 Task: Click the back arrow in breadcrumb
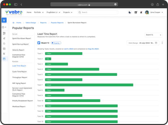14,23
